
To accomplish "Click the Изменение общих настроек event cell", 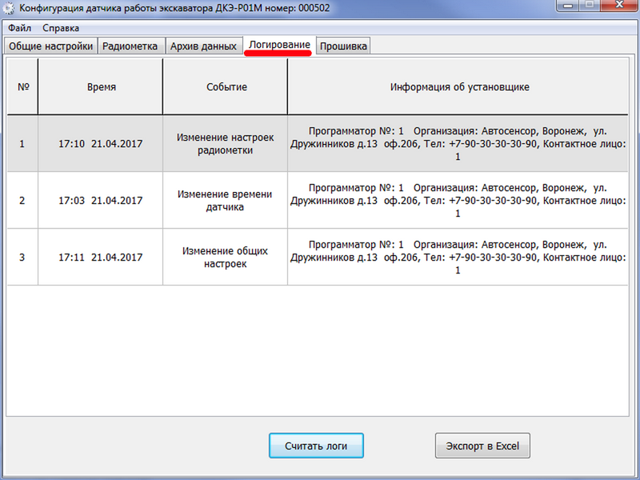I will [226, 257].
